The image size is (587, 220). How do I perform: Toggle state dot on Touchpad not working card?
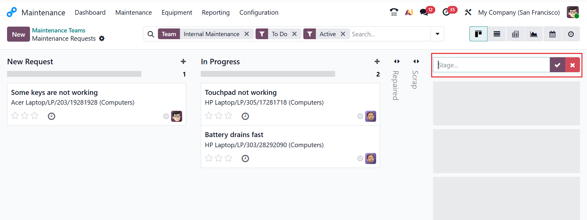click(x=360, y=116)
